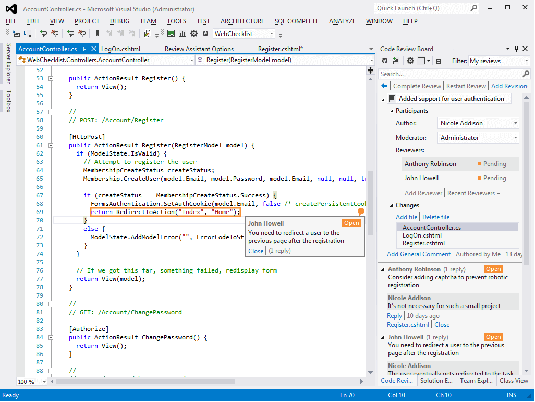Switch to the LogOn.cshtml tab
The height and width of the screenshot is (402, 535).
[120, 49]
